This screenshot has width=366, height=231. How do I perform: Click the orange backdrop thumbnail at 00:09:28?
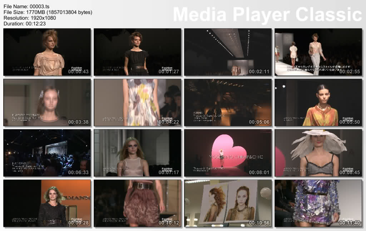click(x=47, y=203)
